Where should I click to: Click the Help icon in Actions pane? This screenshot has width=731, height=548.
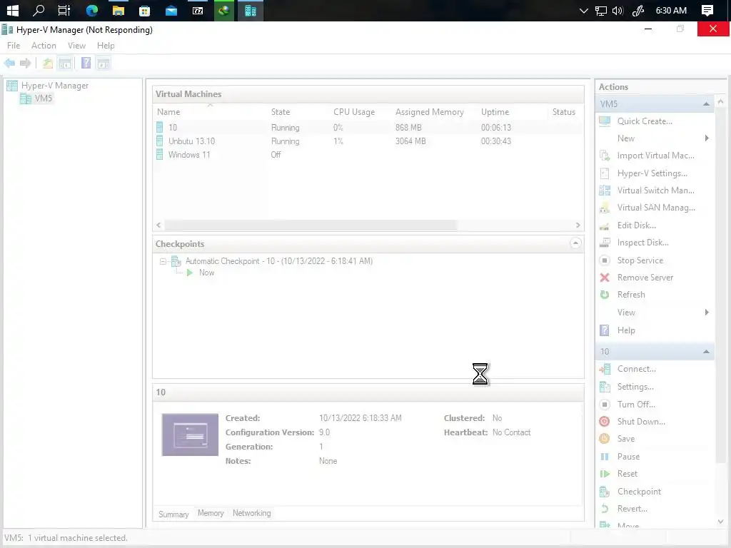605,330
